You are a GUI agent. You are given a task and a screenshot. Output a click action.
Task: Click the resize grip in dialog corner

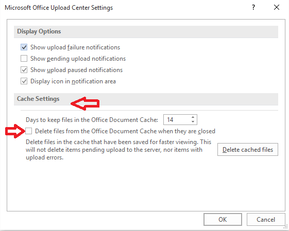(x=285, y=227)
